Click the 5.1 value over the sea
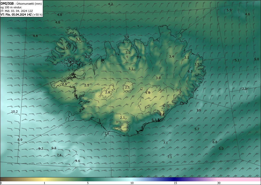This screenshot has height=185, width=261. click(x=237, y=60)
